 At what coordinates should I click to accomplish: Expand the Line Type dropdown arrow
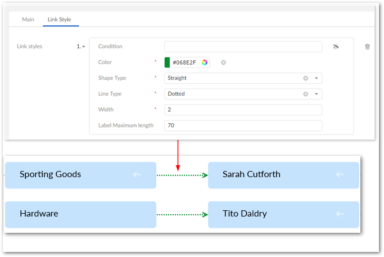316,94
